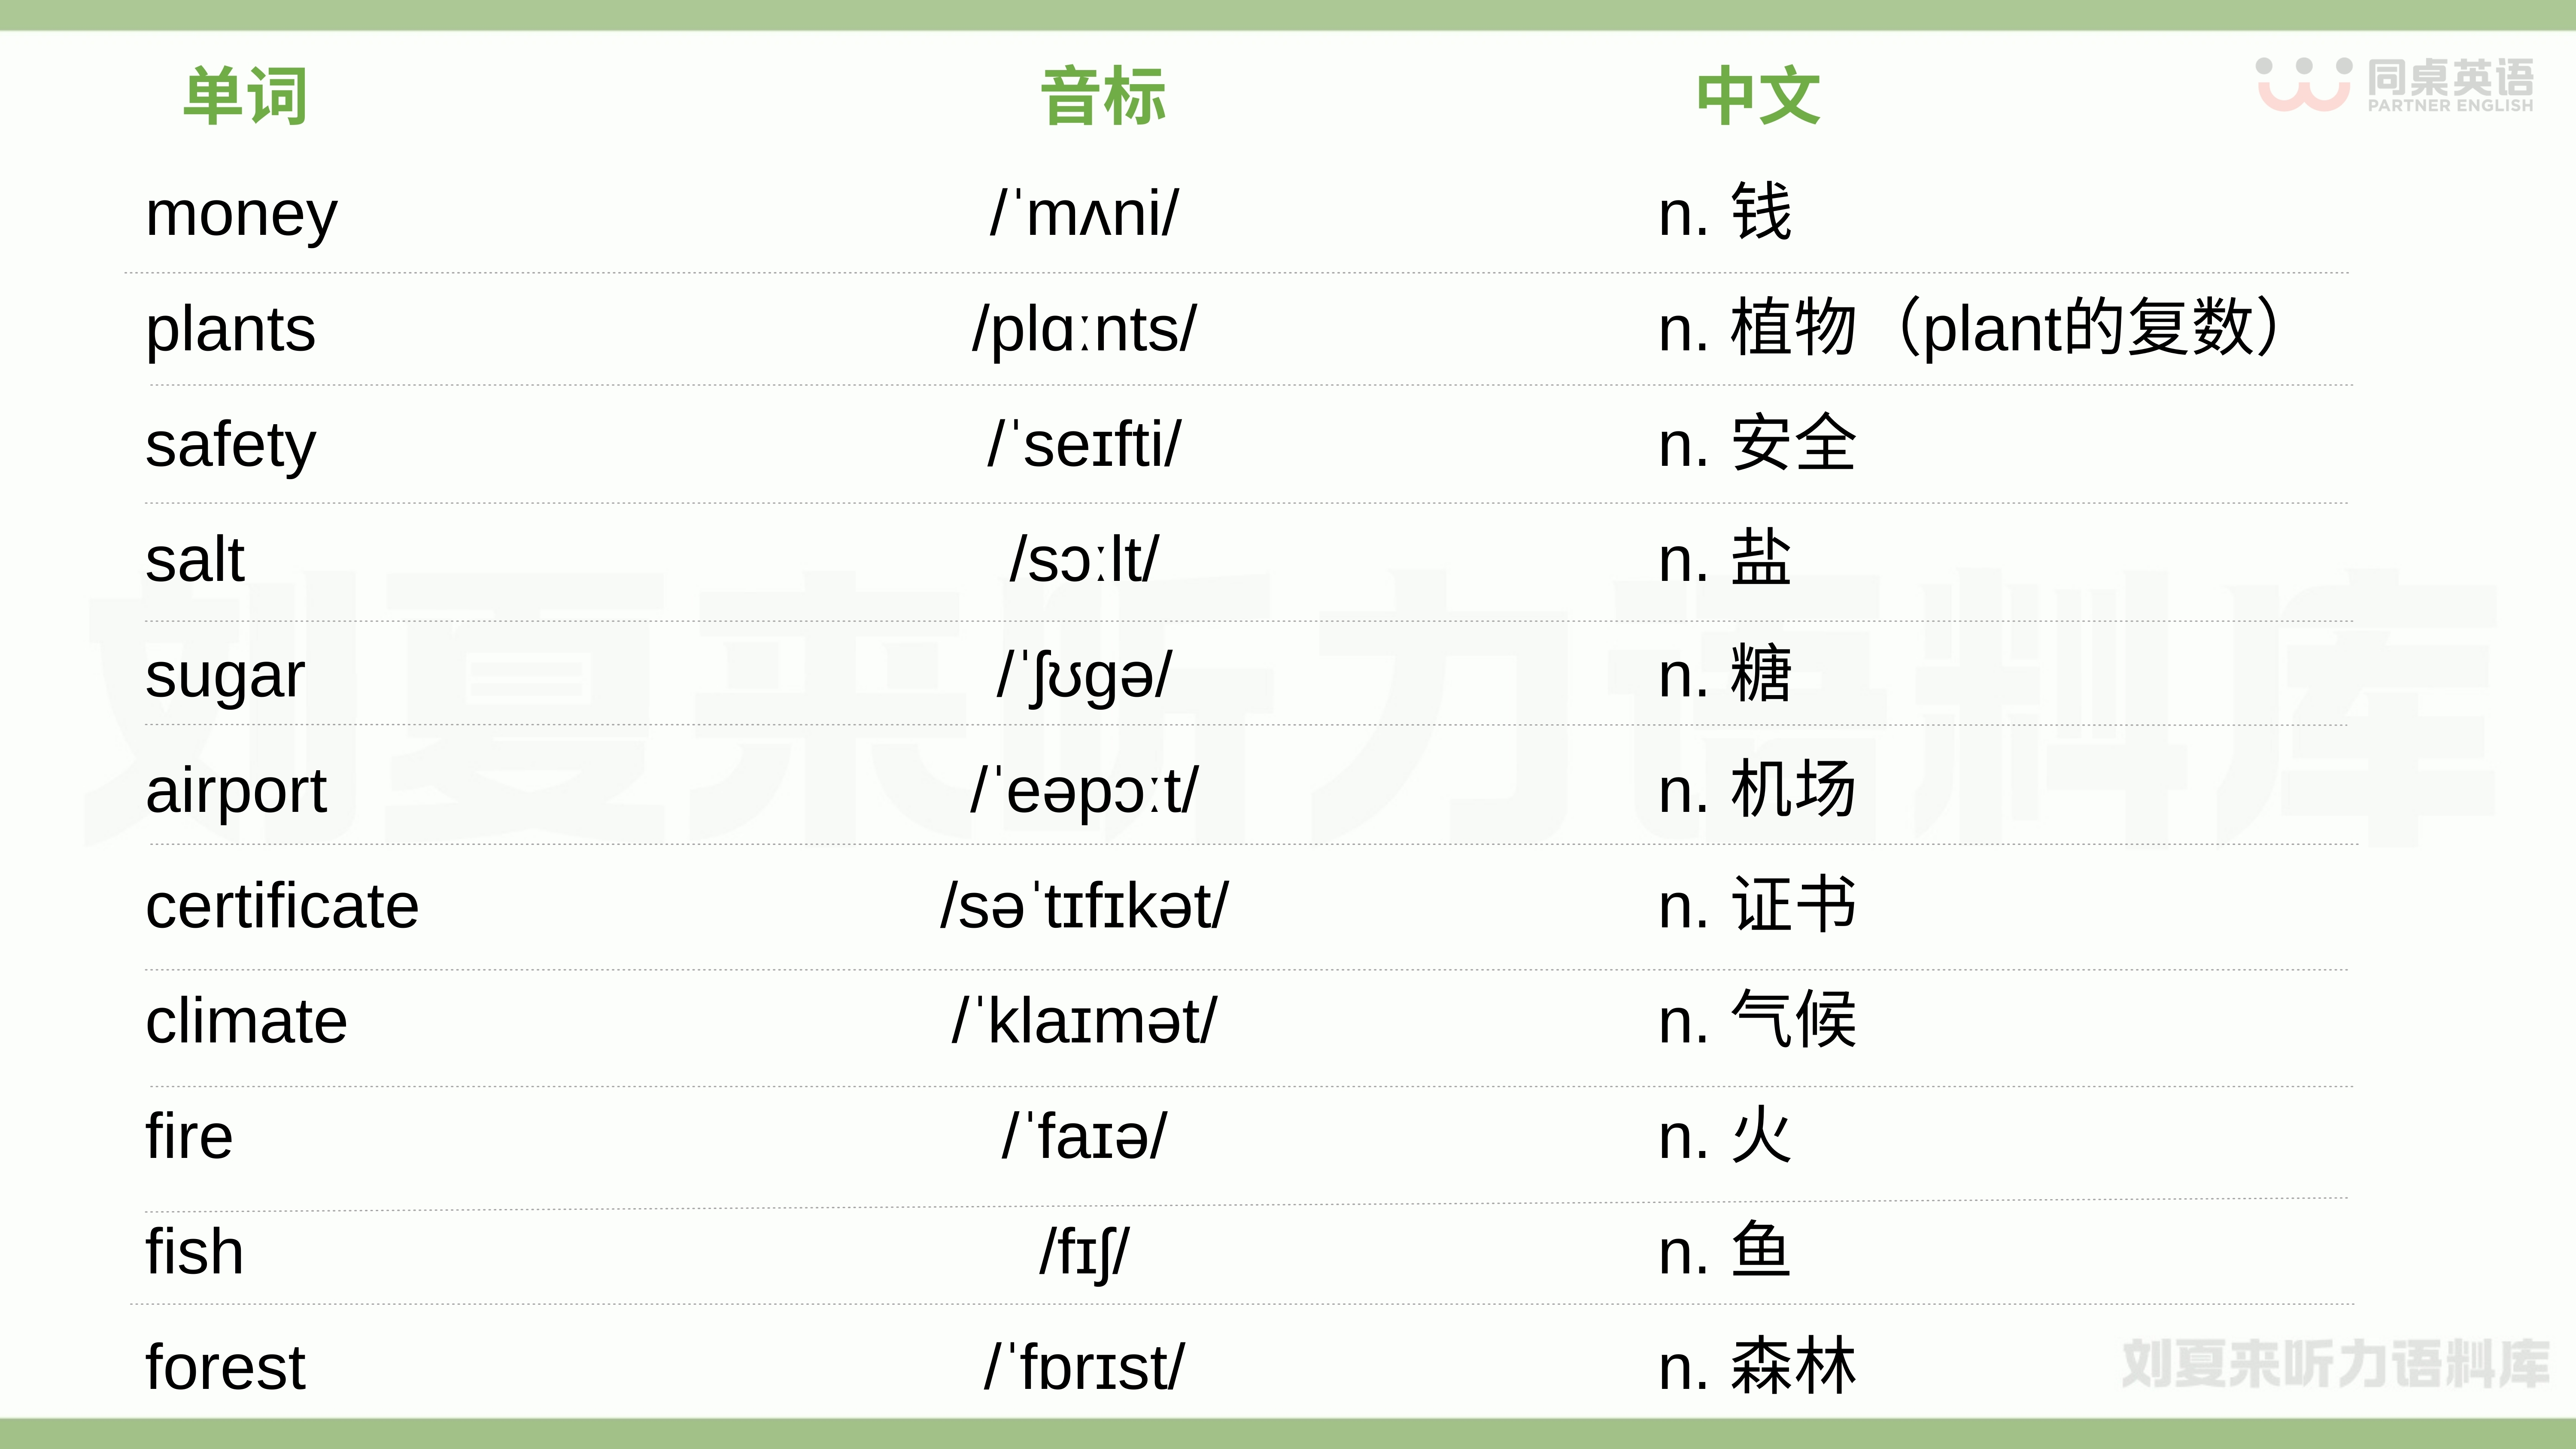Click the 刘夏来听力语料库 watermark at bottom right

(x=2335, y=1364)
